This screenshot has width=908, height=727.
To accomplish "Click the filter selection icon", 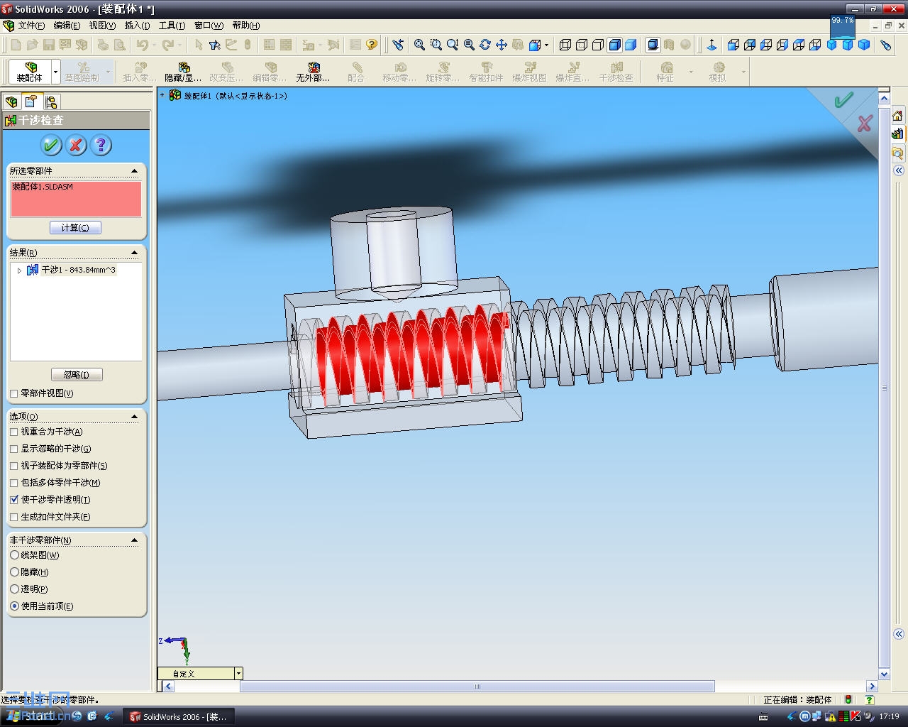I will (215, 45).
